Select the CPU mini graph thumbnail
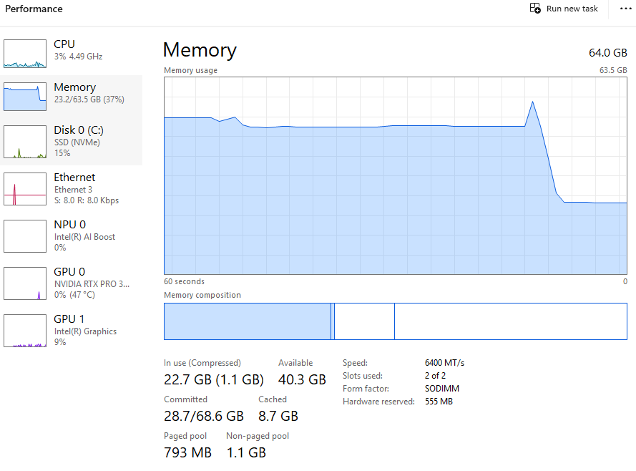 [25, 54]
